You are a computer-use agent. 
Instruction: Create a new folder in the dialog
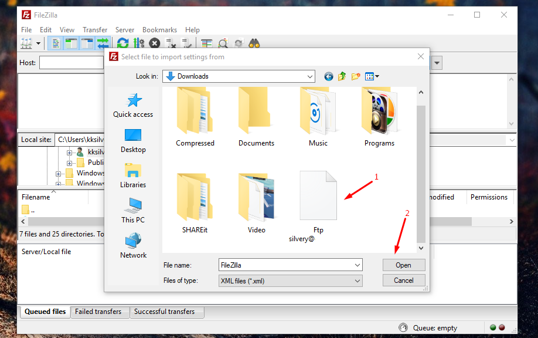[356, 76]
